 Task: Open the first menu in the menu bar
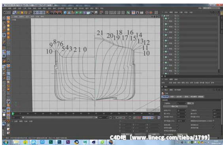coord(5,8)
